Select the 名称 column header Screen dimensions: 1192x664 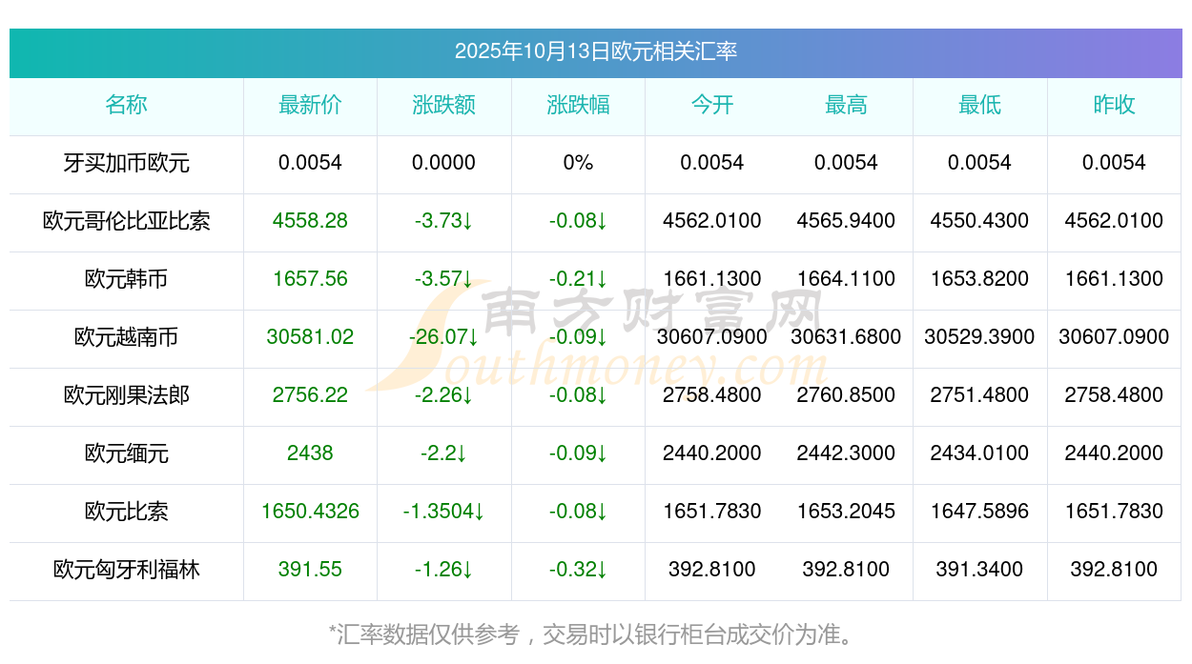[126, 105]
